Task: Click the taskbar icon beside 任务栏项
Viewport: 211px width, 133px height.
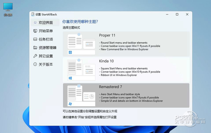Action: (x=35, y=39)
